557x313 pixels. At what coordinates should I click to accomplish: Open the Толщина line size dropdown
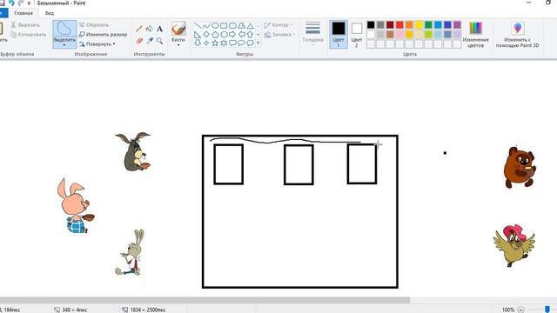coord(312,35)
